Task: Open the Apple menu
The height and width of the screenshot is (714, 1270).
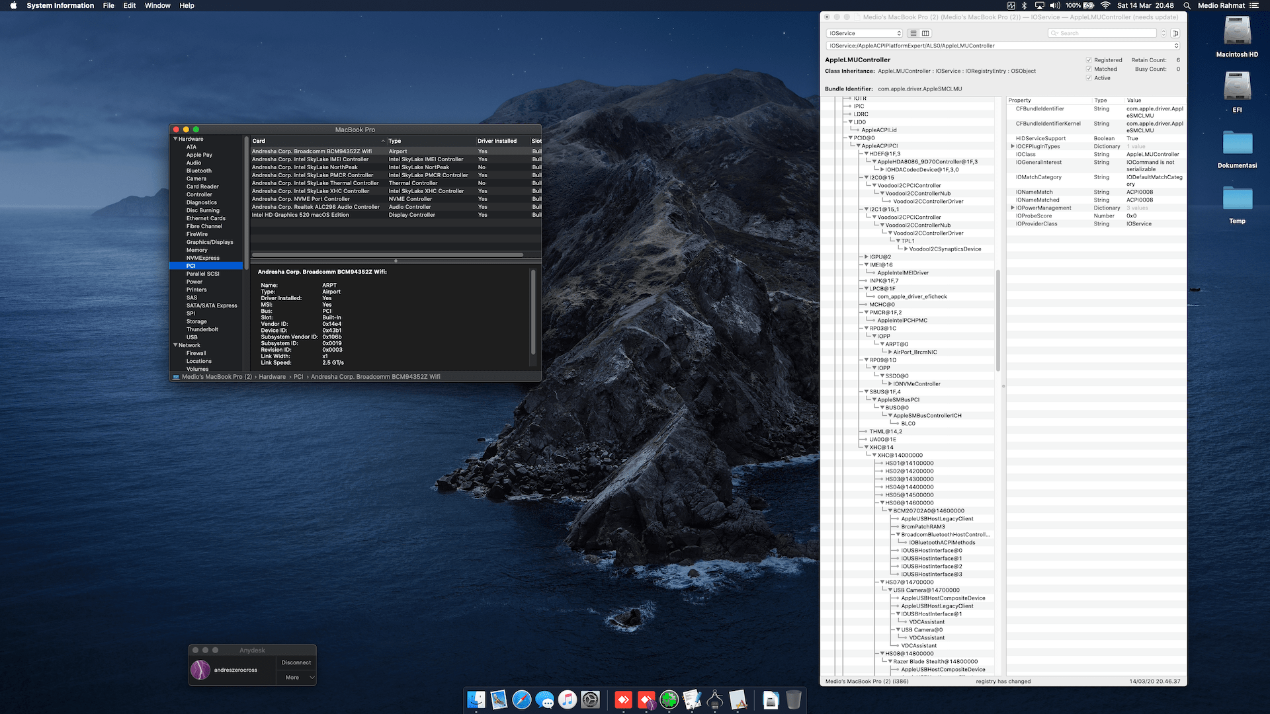Action: point(13,5)
